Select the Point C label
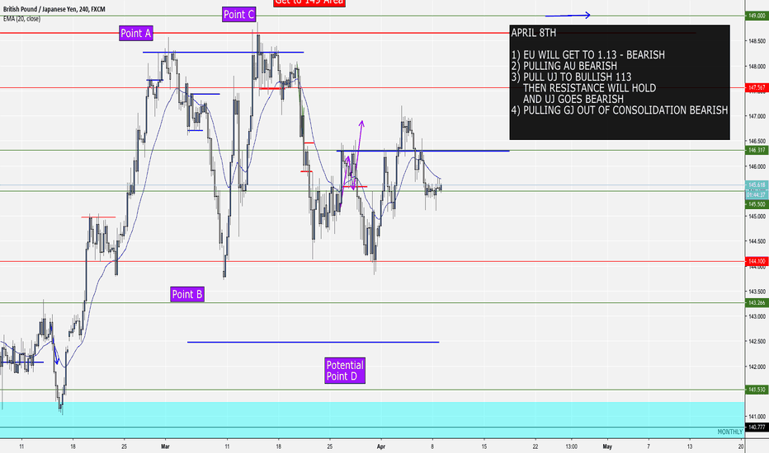The image size is (769, 453). tap(238, 15)
